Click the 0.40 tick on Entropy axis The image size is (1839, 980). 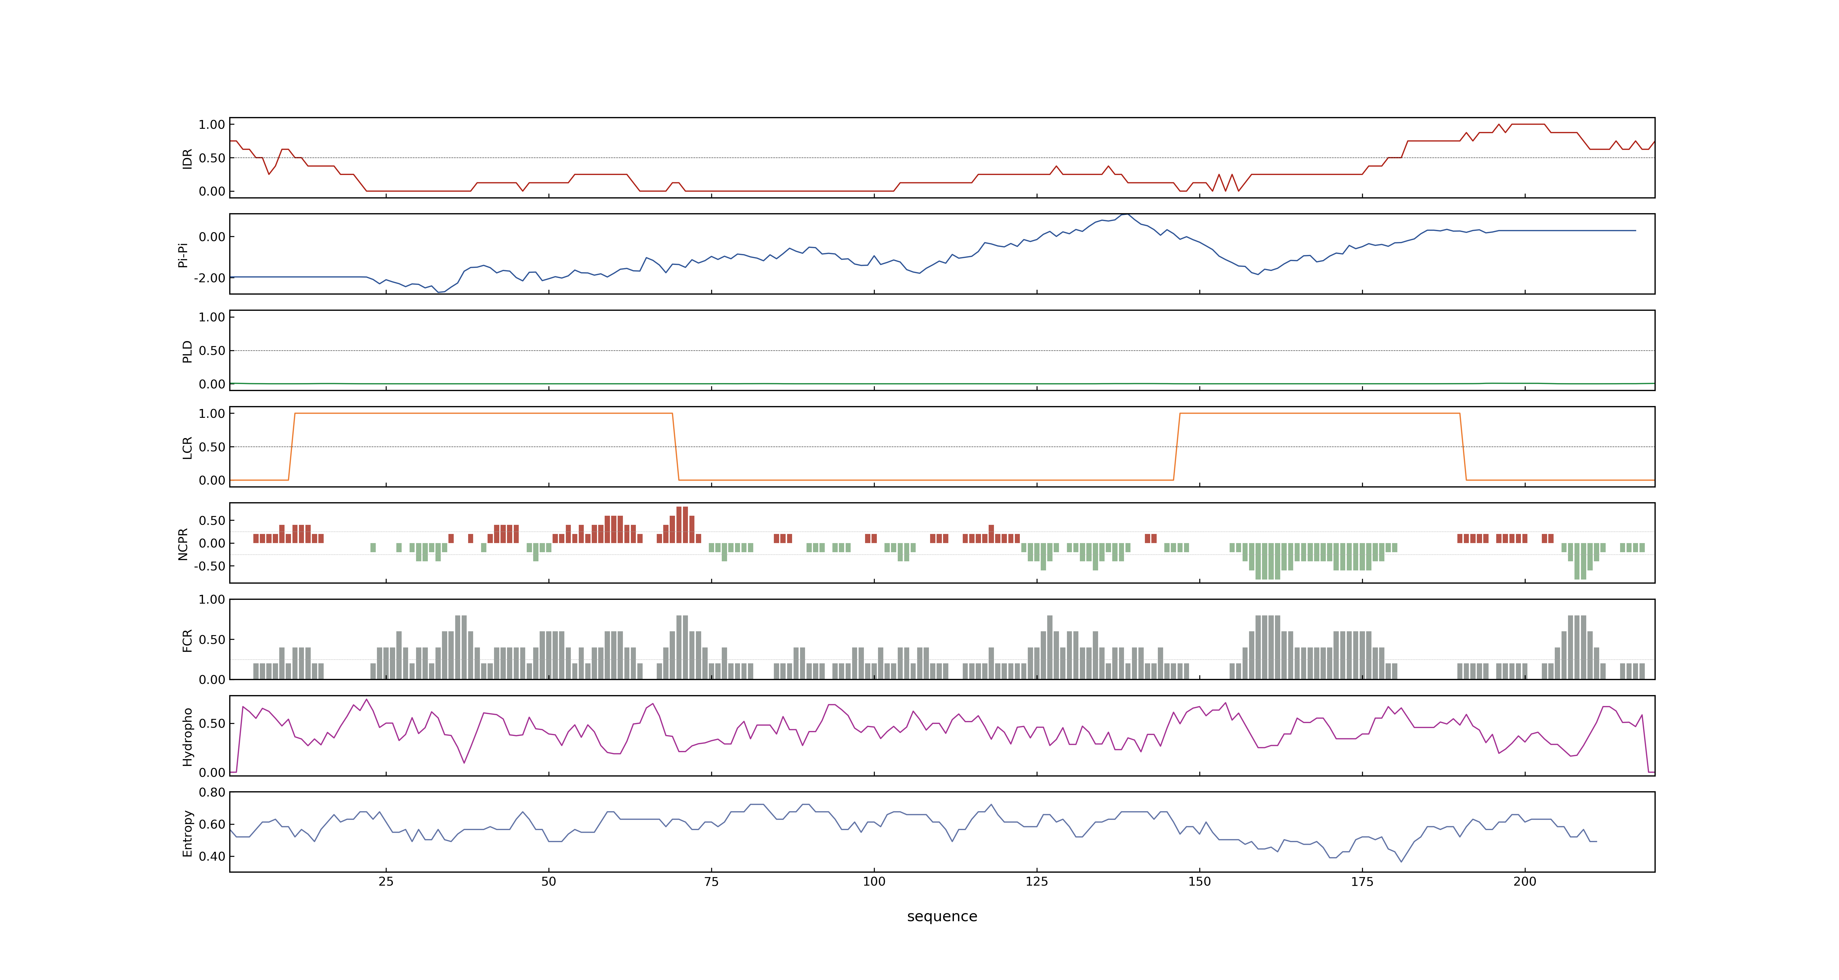(212, 856)
